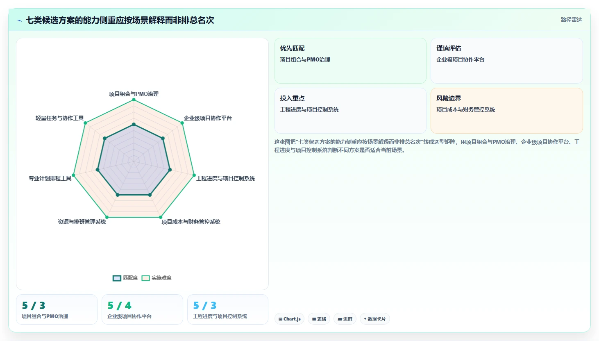Click the 匹配度 legend color box

[x=117, y=278]
